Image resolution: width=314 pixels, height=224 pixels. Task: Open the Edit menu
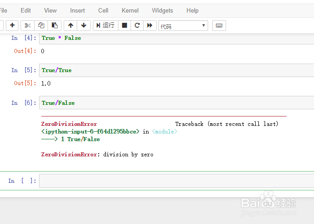point(26,10)
